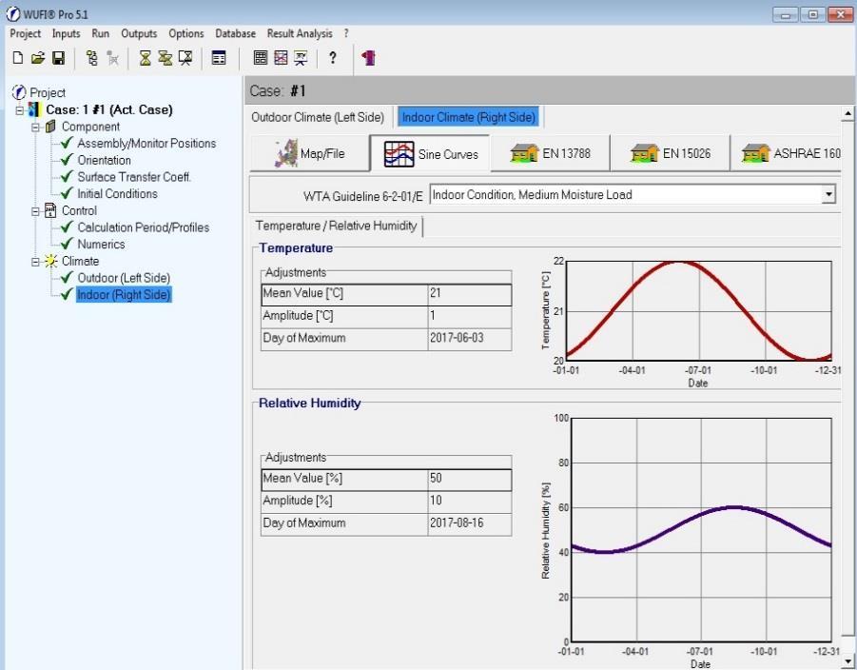The width and height of the screenshot is (857, 670).
Task: Click the New Project toolbar icon
Action: click(17, 57)
